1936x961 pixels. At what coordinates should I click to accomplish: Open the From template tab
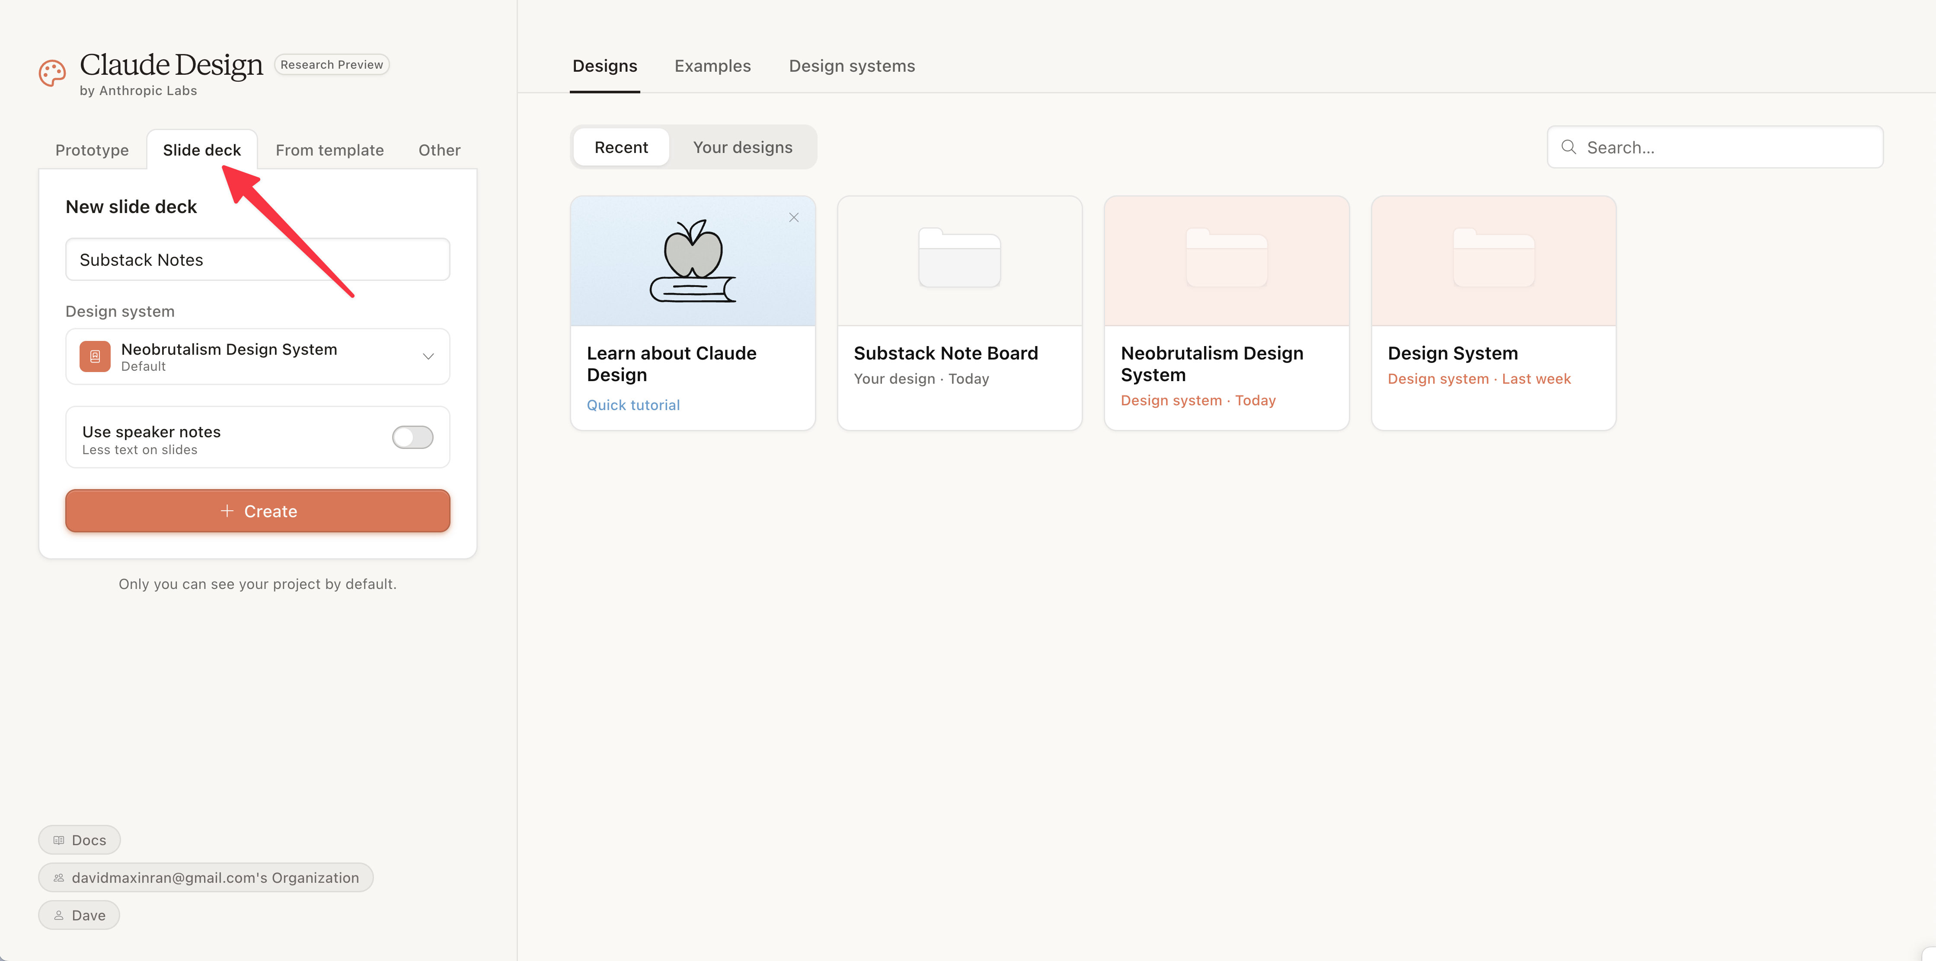[x=330, y=150]
